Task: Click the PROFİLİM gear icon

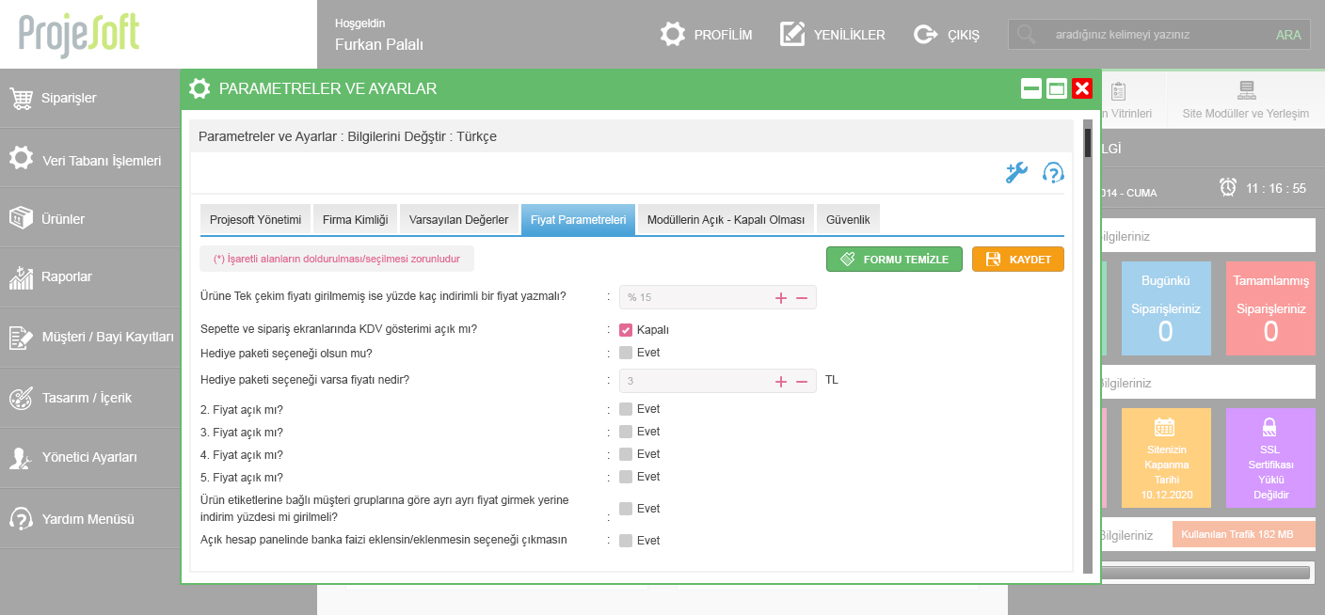Action: pyautogui.click(x=672, y=35)
